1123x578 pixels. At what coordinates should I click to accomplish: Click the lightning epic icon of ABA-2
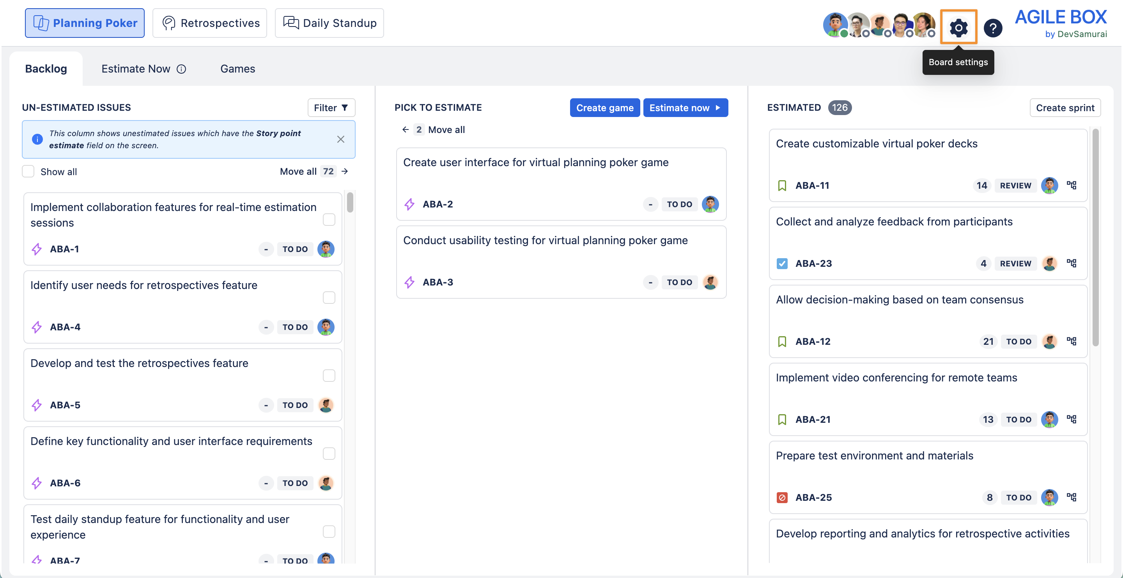[x=409, y=204]
